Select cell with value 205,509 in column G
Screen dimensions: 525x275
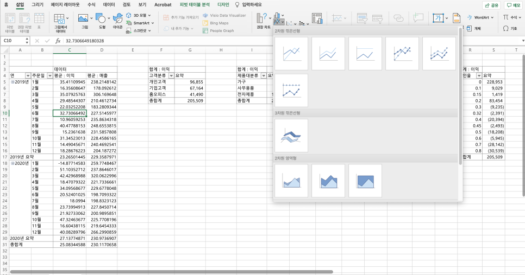click(190, 100)
